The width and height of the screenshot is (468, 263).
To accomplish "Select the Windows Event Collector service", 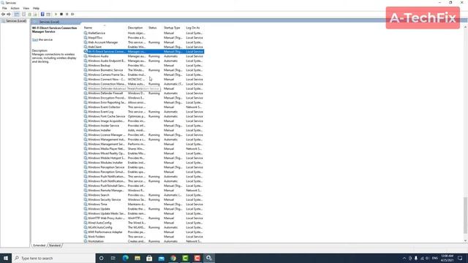I will pos(144,107).
